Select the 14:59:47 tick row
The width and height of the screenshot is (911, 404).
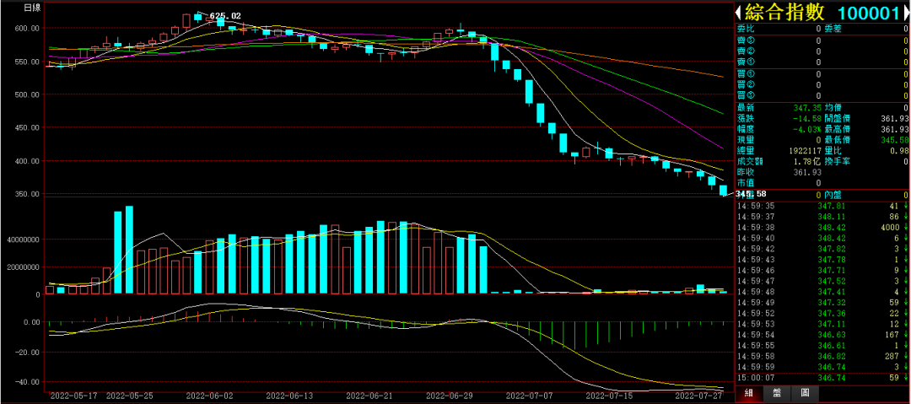(822, 281)
